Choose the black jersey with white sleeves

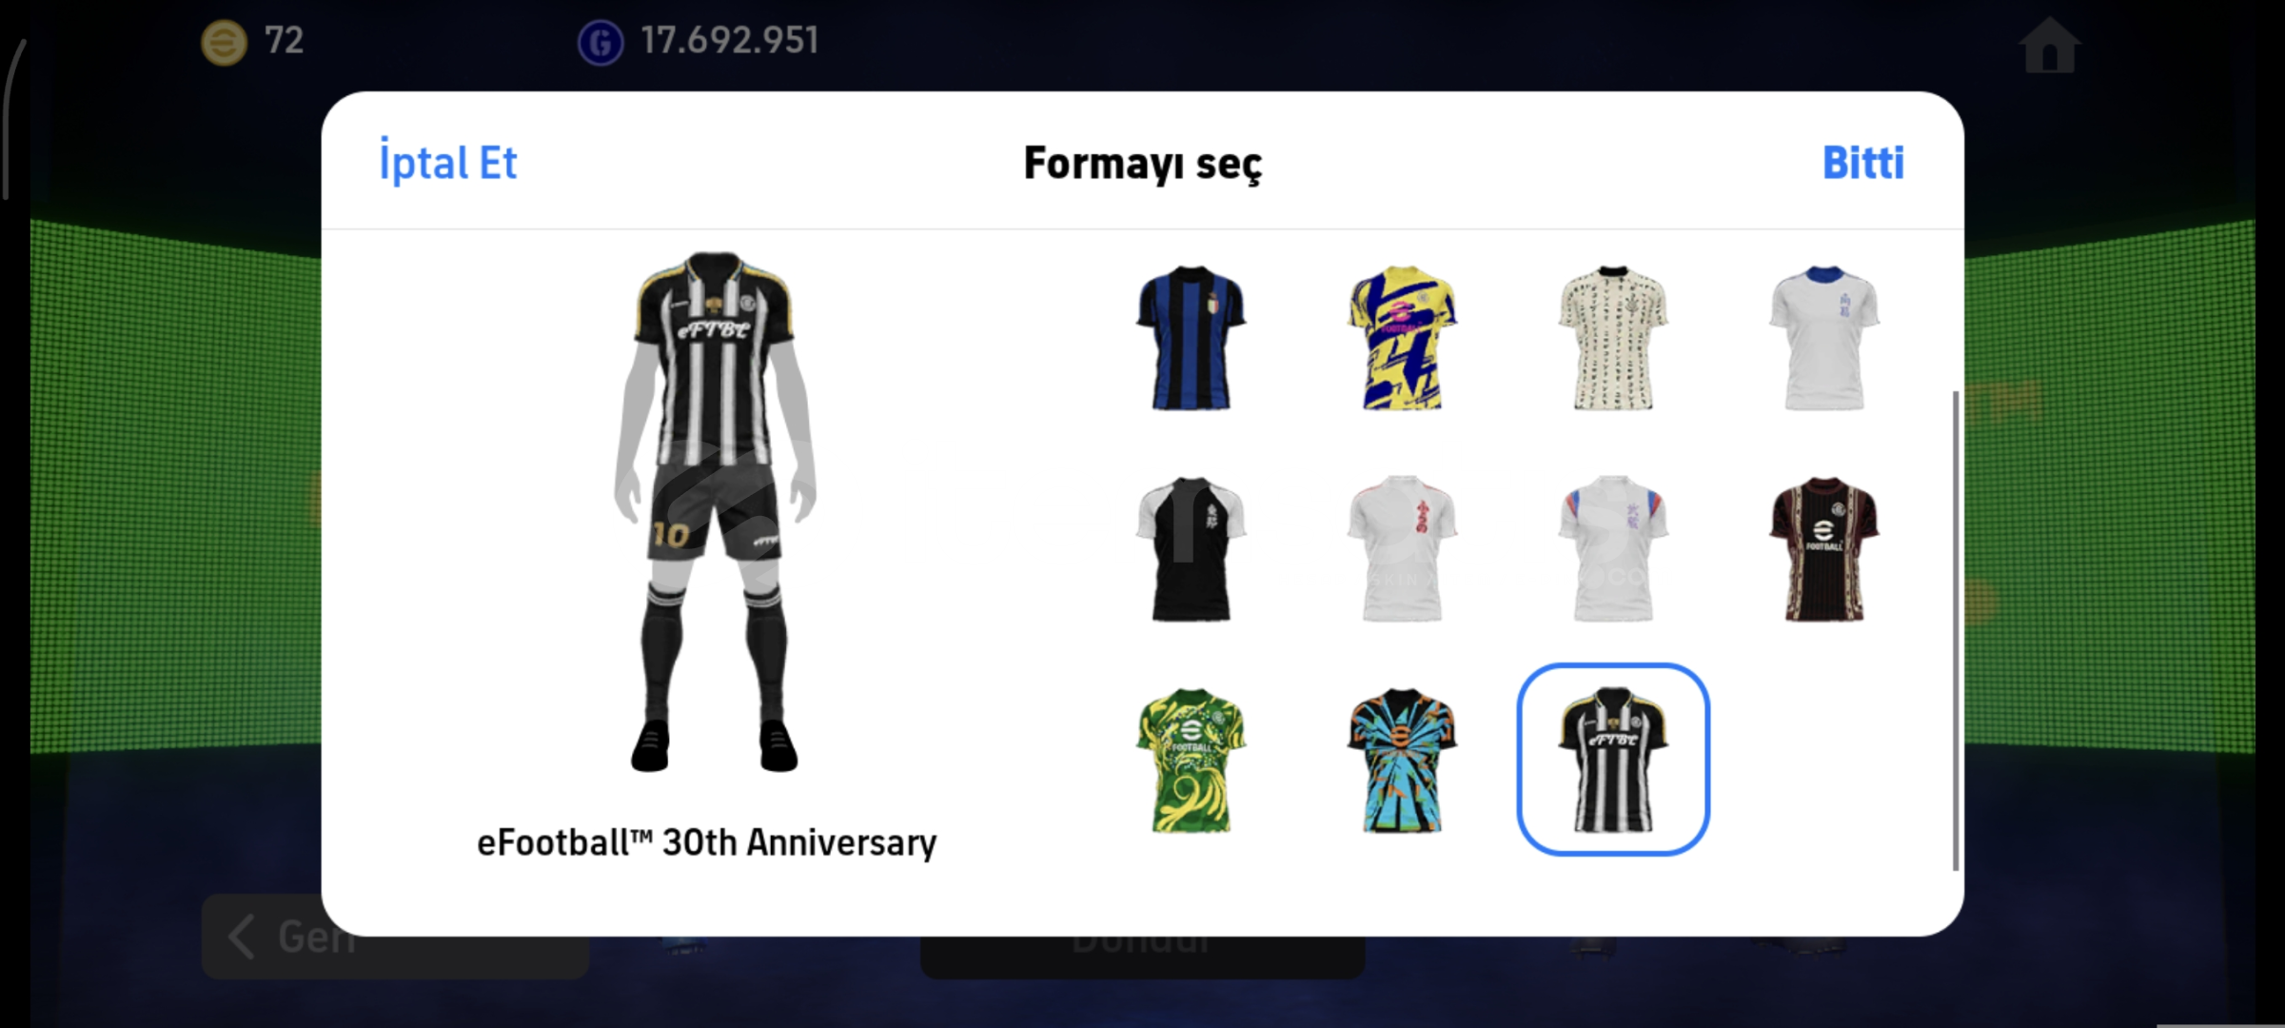(1191, 549)
